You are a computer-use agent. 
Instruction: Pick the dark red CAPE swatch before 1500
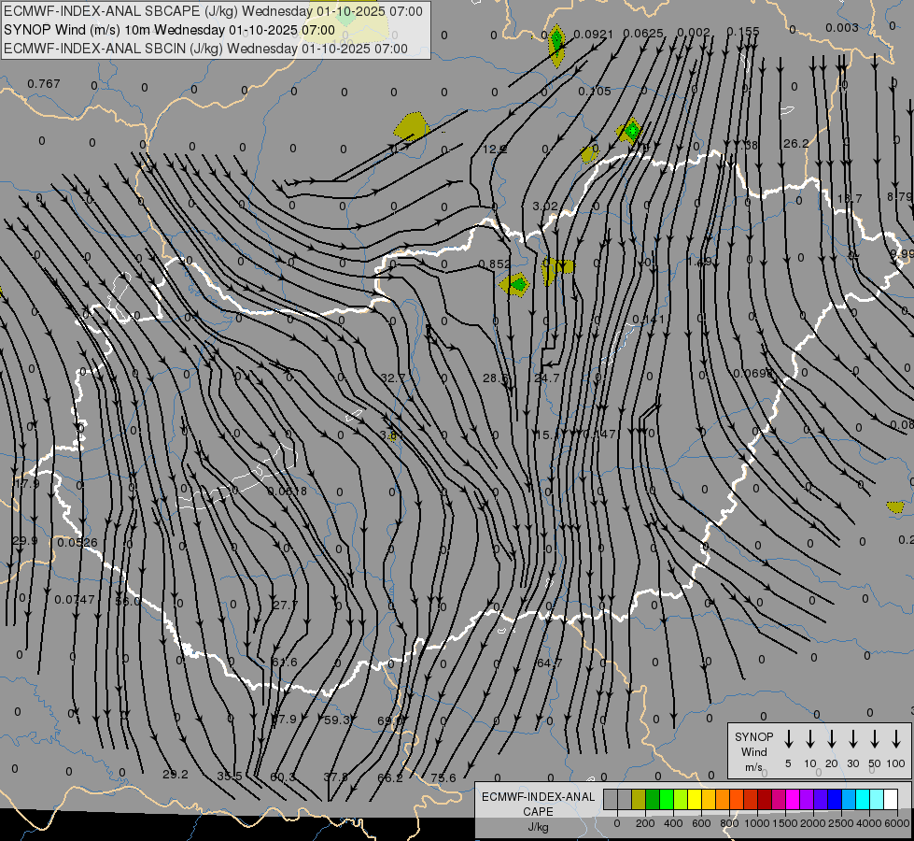tap(765, 799)
